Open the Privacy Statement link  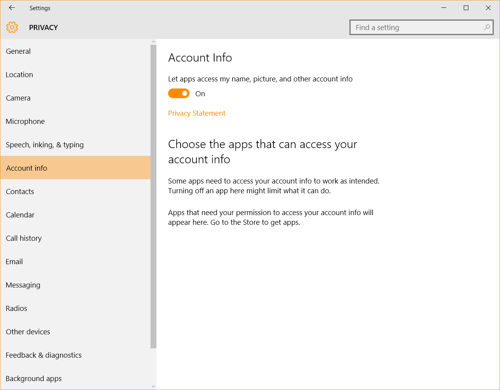pos(197,113)
